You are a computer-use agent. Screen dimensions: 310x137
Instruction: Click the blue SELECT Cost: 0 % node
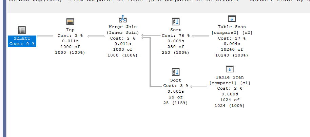[x=22, y=41]
